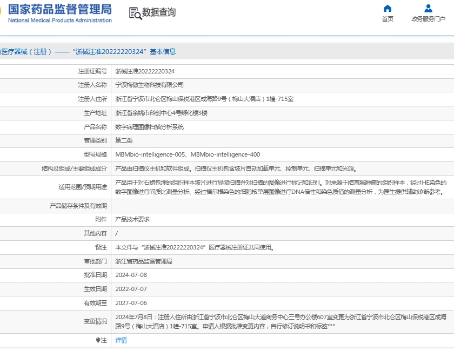The height and width of the screenshot is (351, 454).
Task: Open the 首页 home icon
Action: 388,8
